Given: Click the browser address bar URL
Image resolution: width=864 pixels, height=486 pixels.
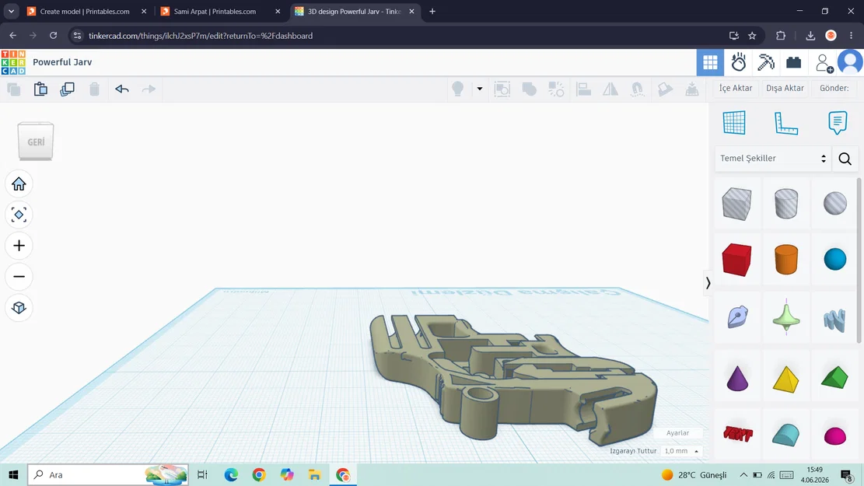Looking at the screenshot, I should (201, 36).
